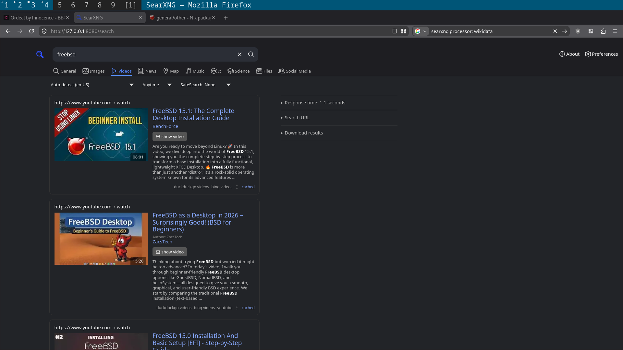The width and height of the screenshot is (623, 350).
Task: Open the ZacsTech channel link
Action: [x=162, y=242]
